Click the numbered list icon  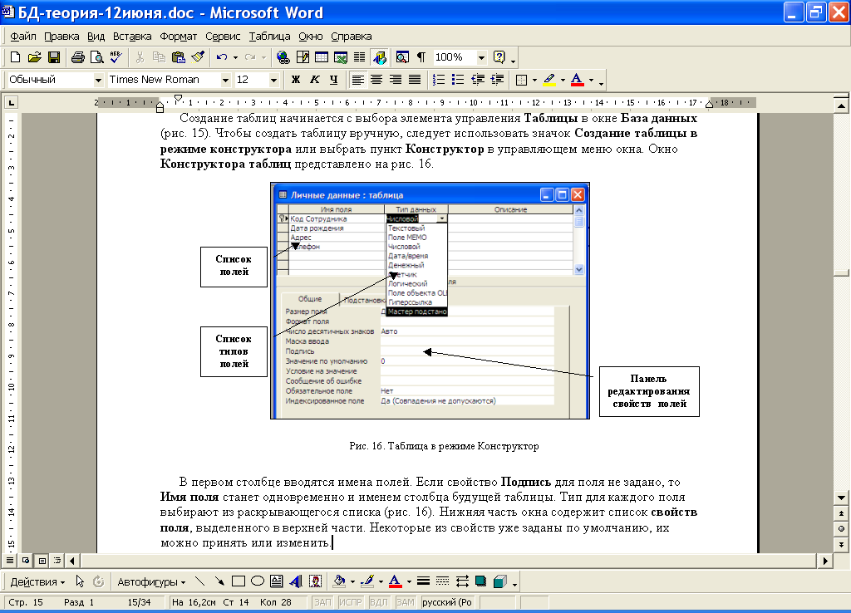point(439,80)
